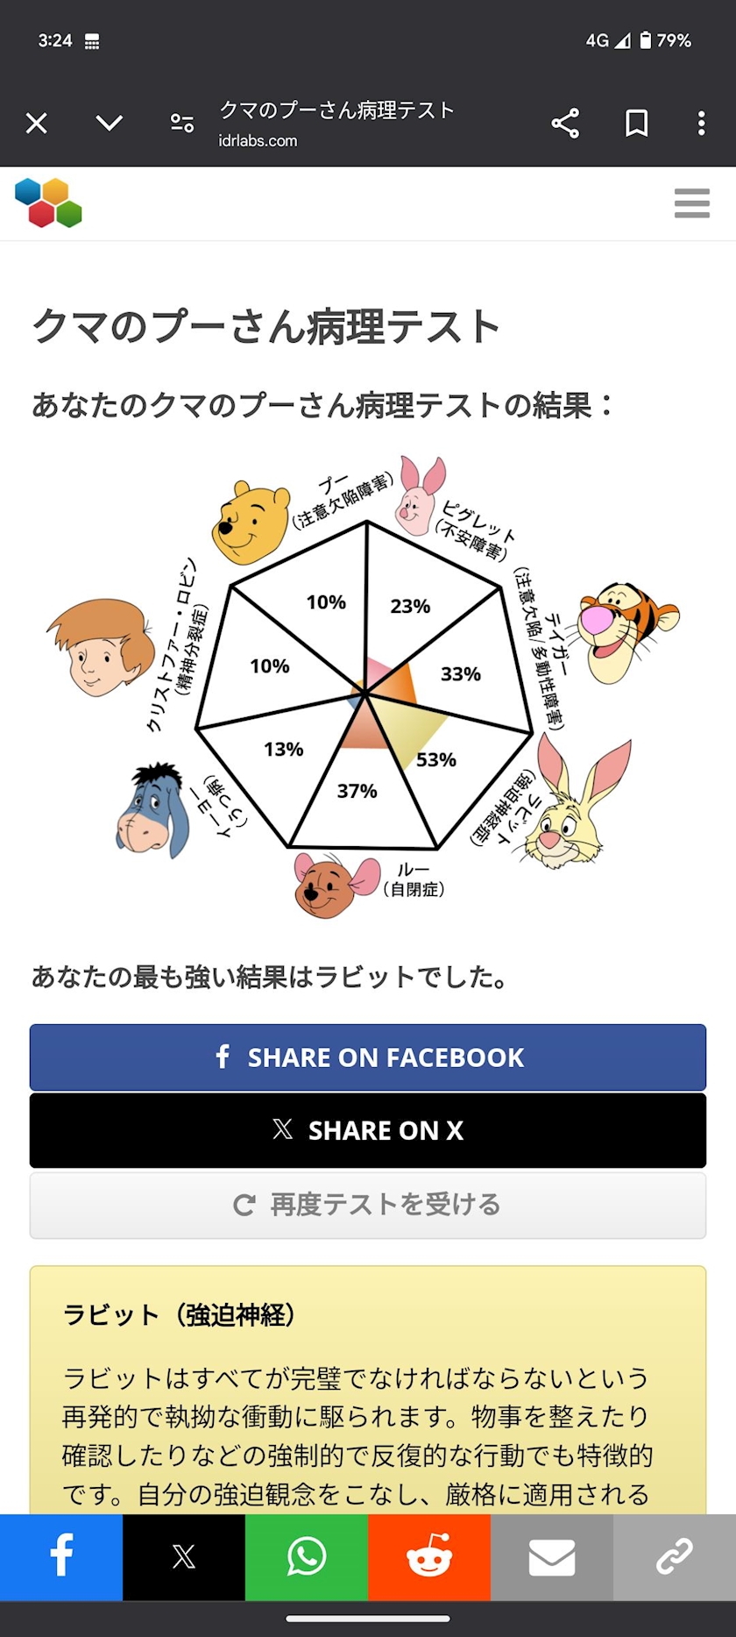Tap the idrlabs.com URL text
This screenshot has width=736, height=1637.
[258, 140]
